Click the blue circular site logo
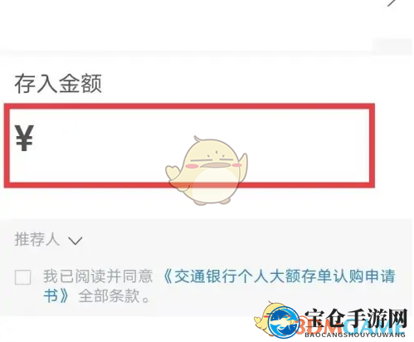The width and height of the screenshot is (414, 342). pos(283,321)
